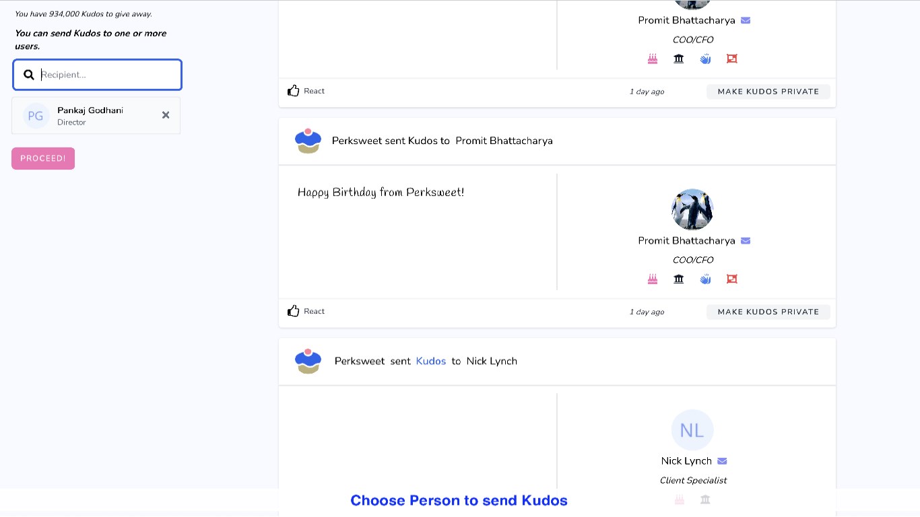Make the Happy Birthday kudos private
Image resolution: width=920 pixels, height=517 pixels.
[768, 312]
